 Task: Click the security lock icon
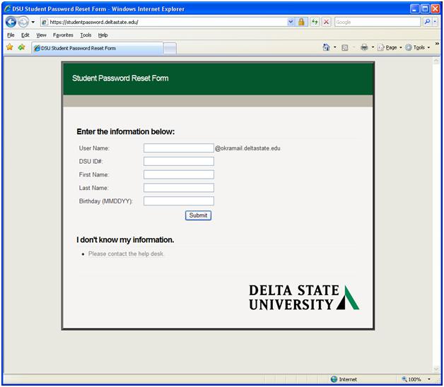click(x=301, y=22)
